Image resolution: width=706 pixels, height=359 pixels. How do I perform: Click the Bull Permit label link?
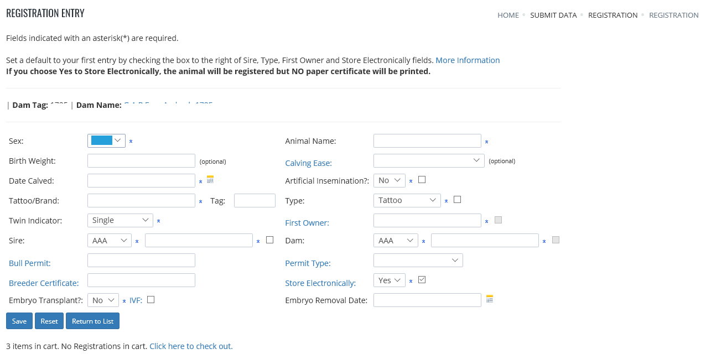coord(30,263)
